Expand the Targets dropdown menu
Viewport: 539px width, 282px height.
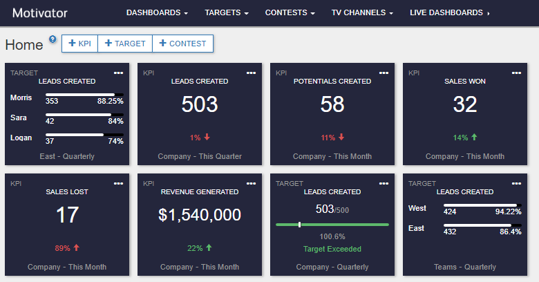click(227, 13)
